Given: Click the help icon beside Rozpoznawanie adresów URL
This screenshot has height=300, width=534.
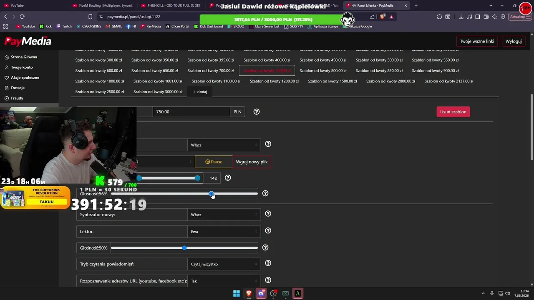Looking at the screenshot, I should (x=268, y=280).
